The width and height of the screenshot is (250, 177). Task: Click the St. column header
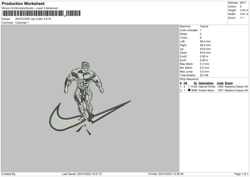(195, 83)
